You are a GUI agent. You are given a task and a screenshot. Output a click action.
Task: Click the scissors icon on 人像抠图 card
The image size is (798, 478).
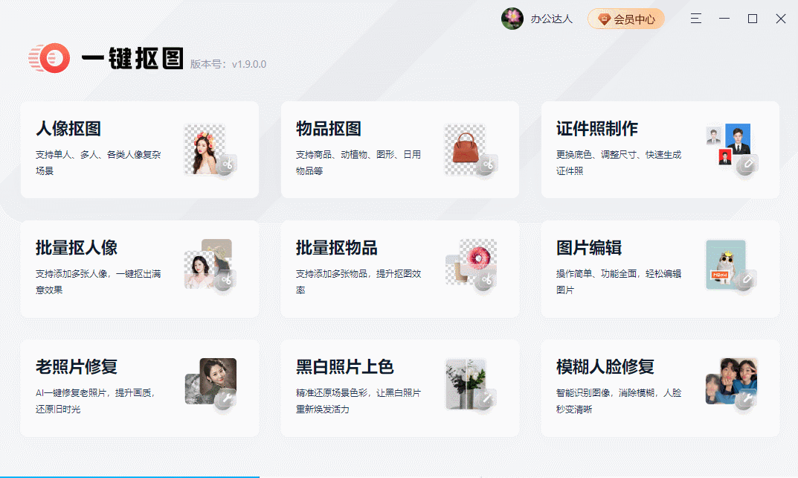pyautogui.click(x=227, y=164)
